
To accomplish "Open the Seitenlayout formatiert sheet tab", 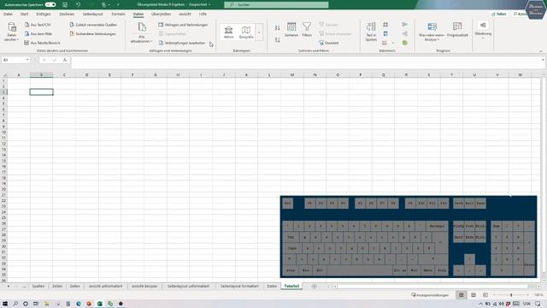I will (x=239, y=286).
